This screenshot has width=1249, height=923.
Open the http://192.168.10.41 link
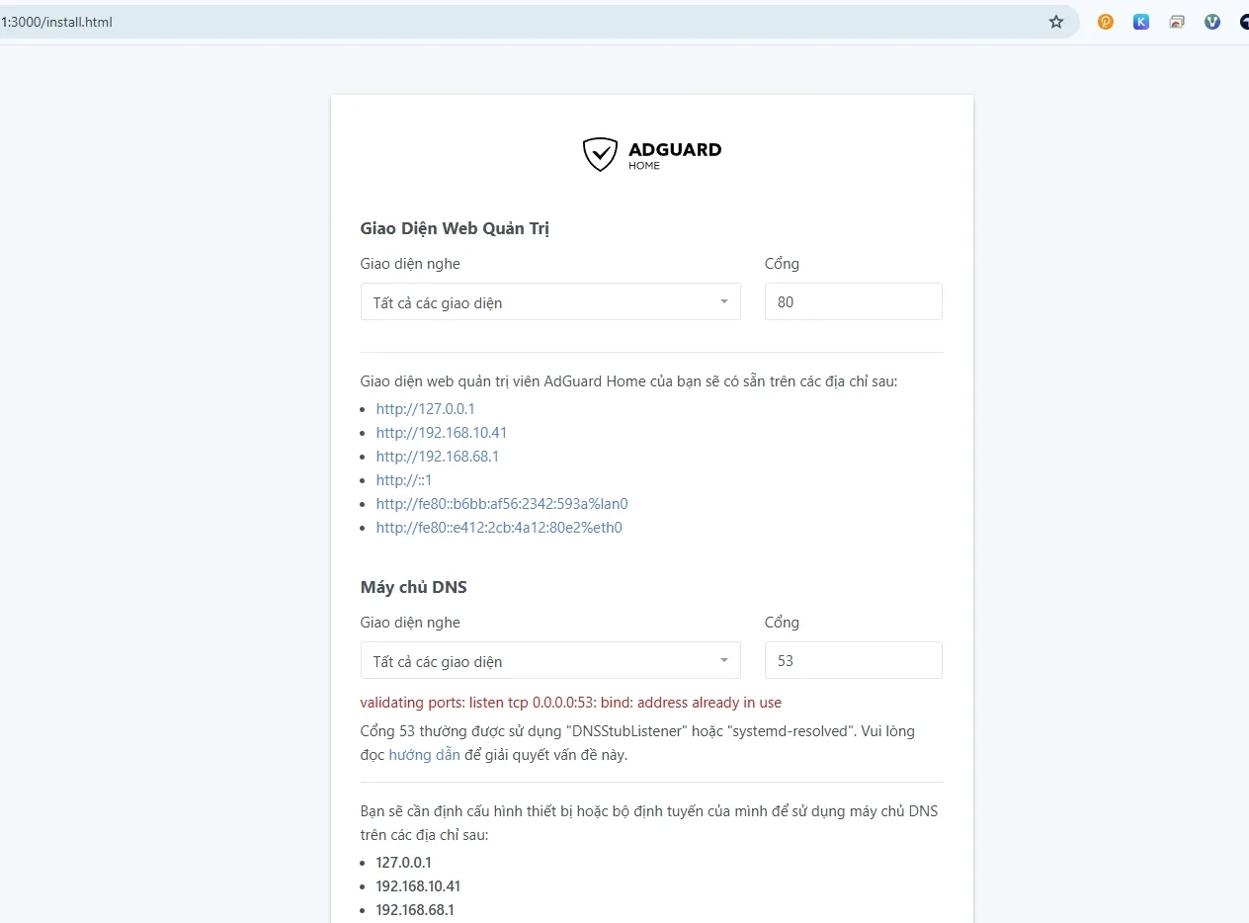point(442,432)
